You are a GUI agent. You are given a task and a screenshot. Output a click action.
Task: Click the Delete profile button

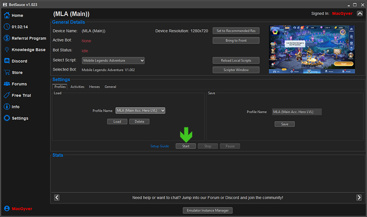(139, 122)
